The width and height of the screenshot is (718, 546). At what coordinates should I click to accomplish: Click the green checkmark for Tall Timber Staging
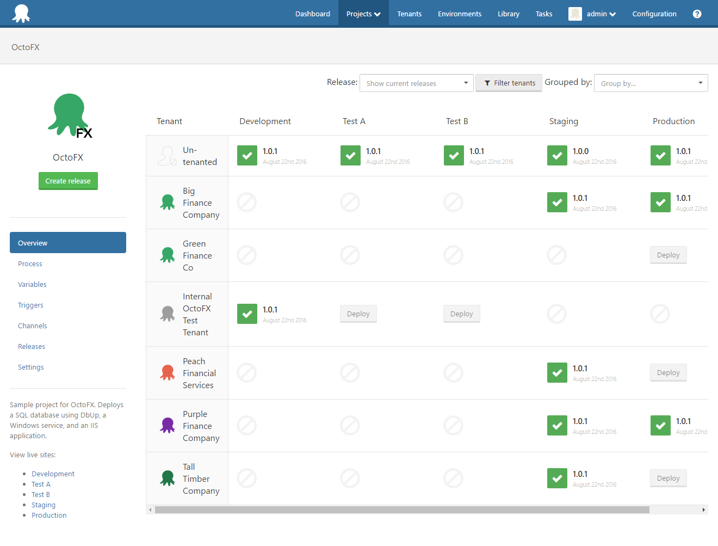(557, 478)
